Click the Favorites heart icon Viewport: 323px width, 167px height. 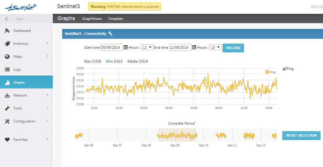7,140
